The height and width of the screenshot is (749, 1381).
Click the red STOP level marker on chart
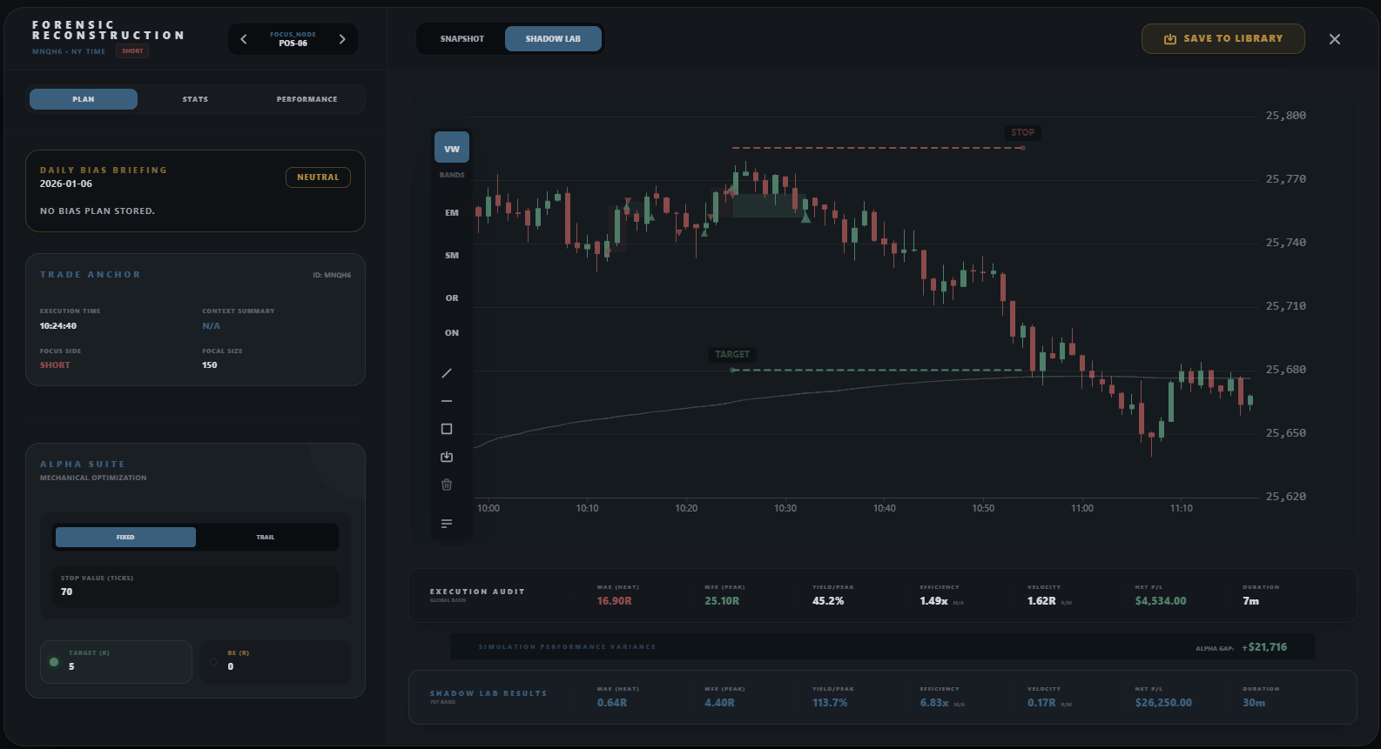coord(1022,133)
